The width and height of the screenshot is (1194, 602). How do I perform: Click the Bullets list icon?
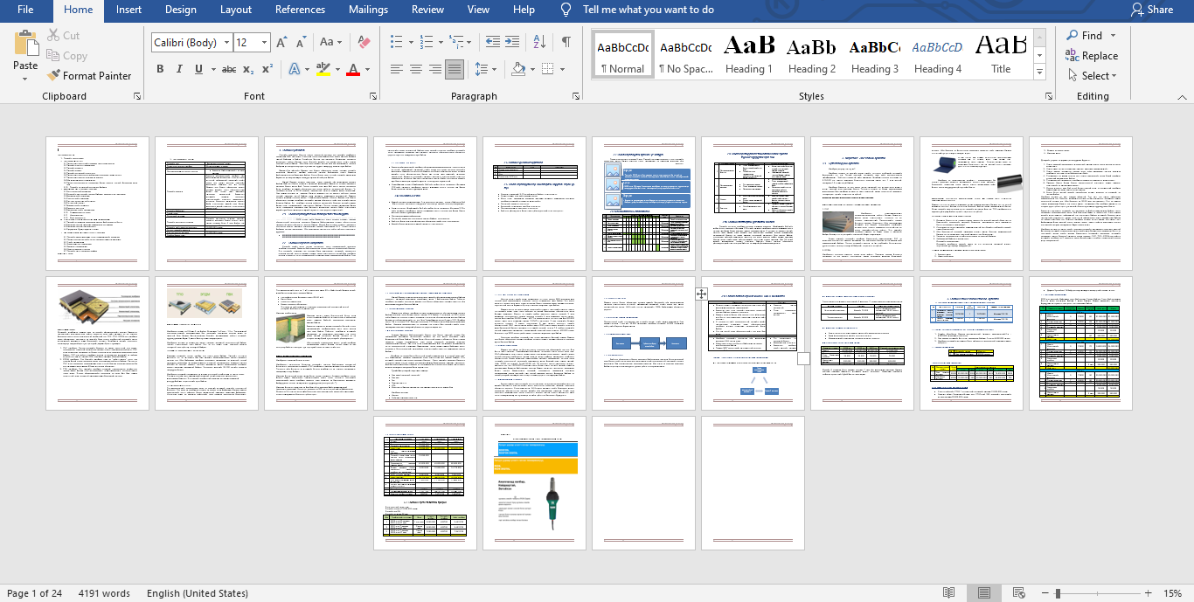397,42
